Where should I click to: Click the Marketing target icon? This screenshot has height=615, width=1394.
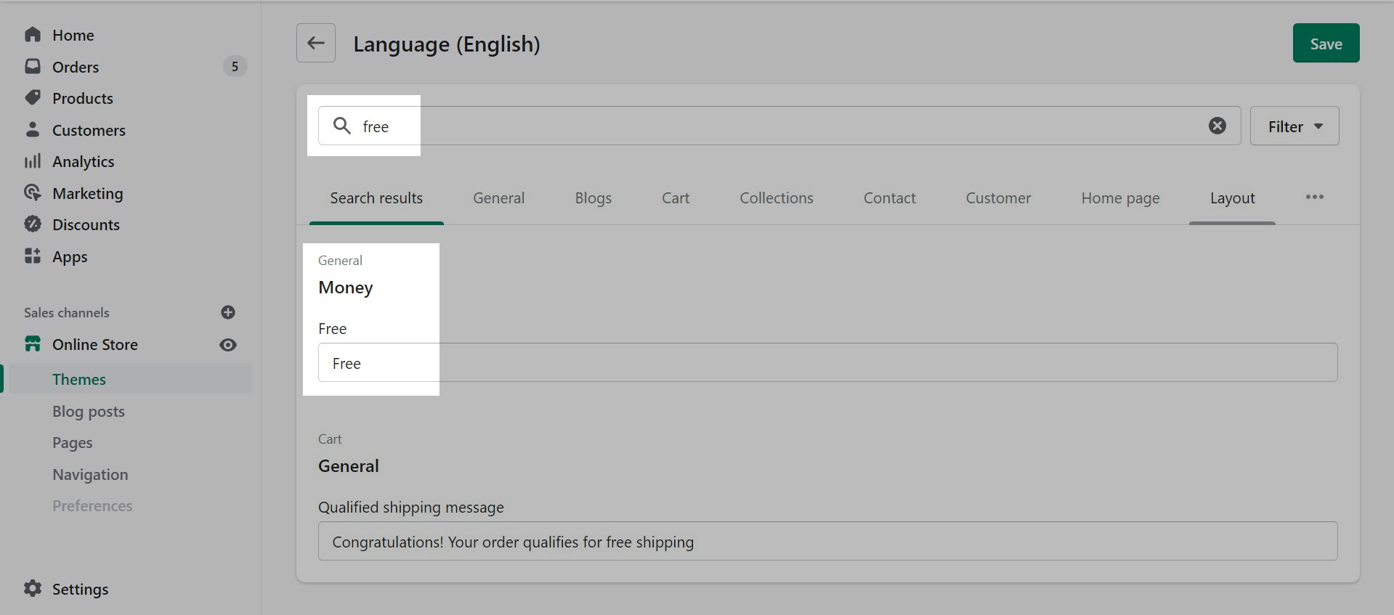point(33,193)
